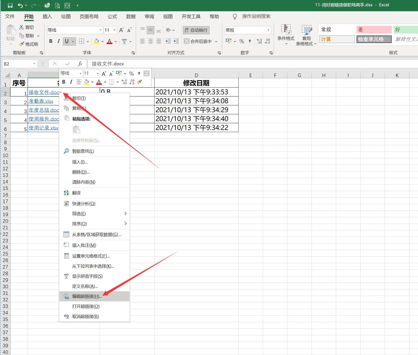Click the insert function fx icon

pyautogui.click(x=80, y=64)
